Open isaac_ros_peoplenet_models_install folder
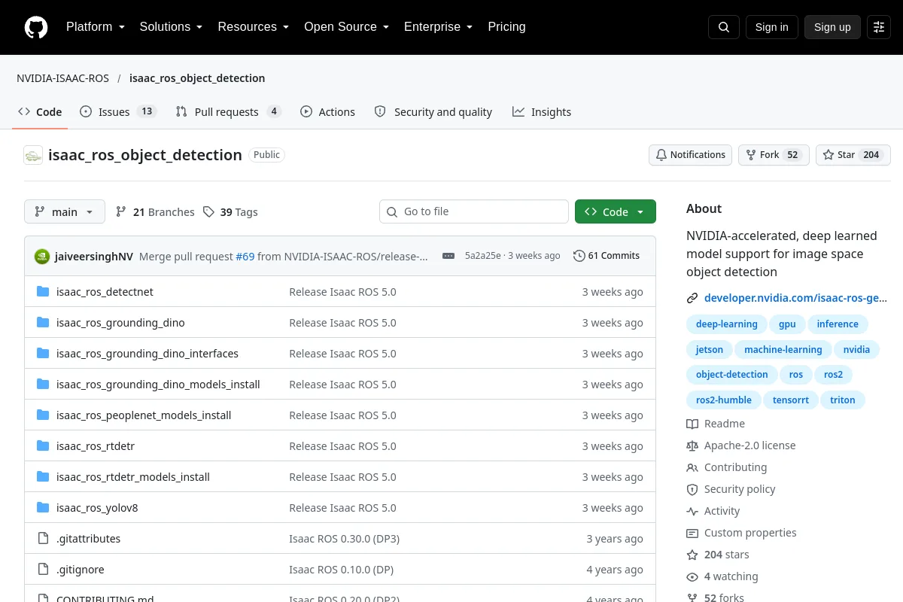903x602 pixels. click(x=144, y=415)
